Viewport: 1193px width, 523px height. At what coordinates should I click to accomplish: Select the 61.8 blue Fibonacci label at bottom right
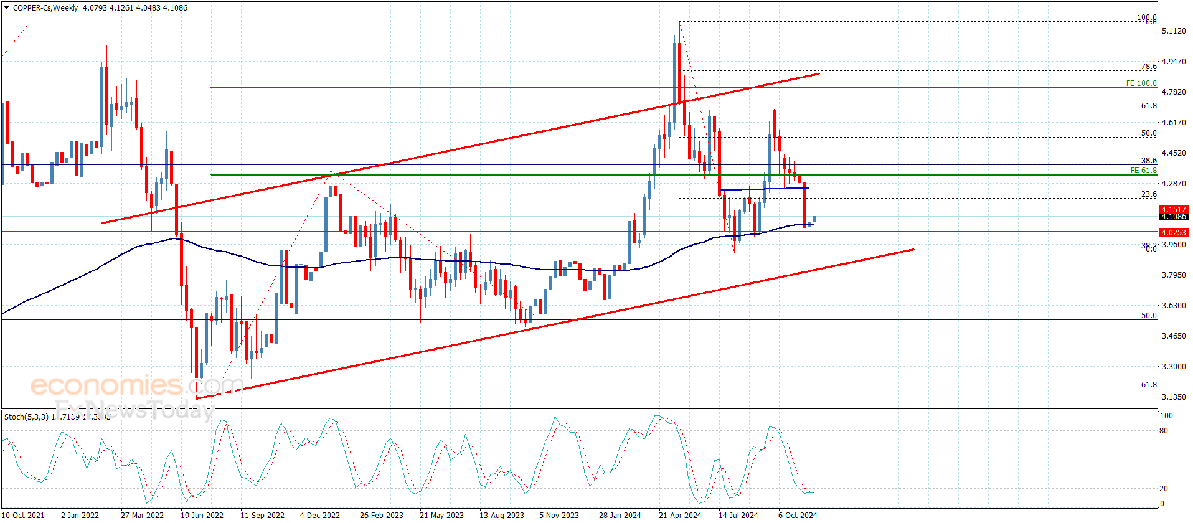[x=1149, y=385]
